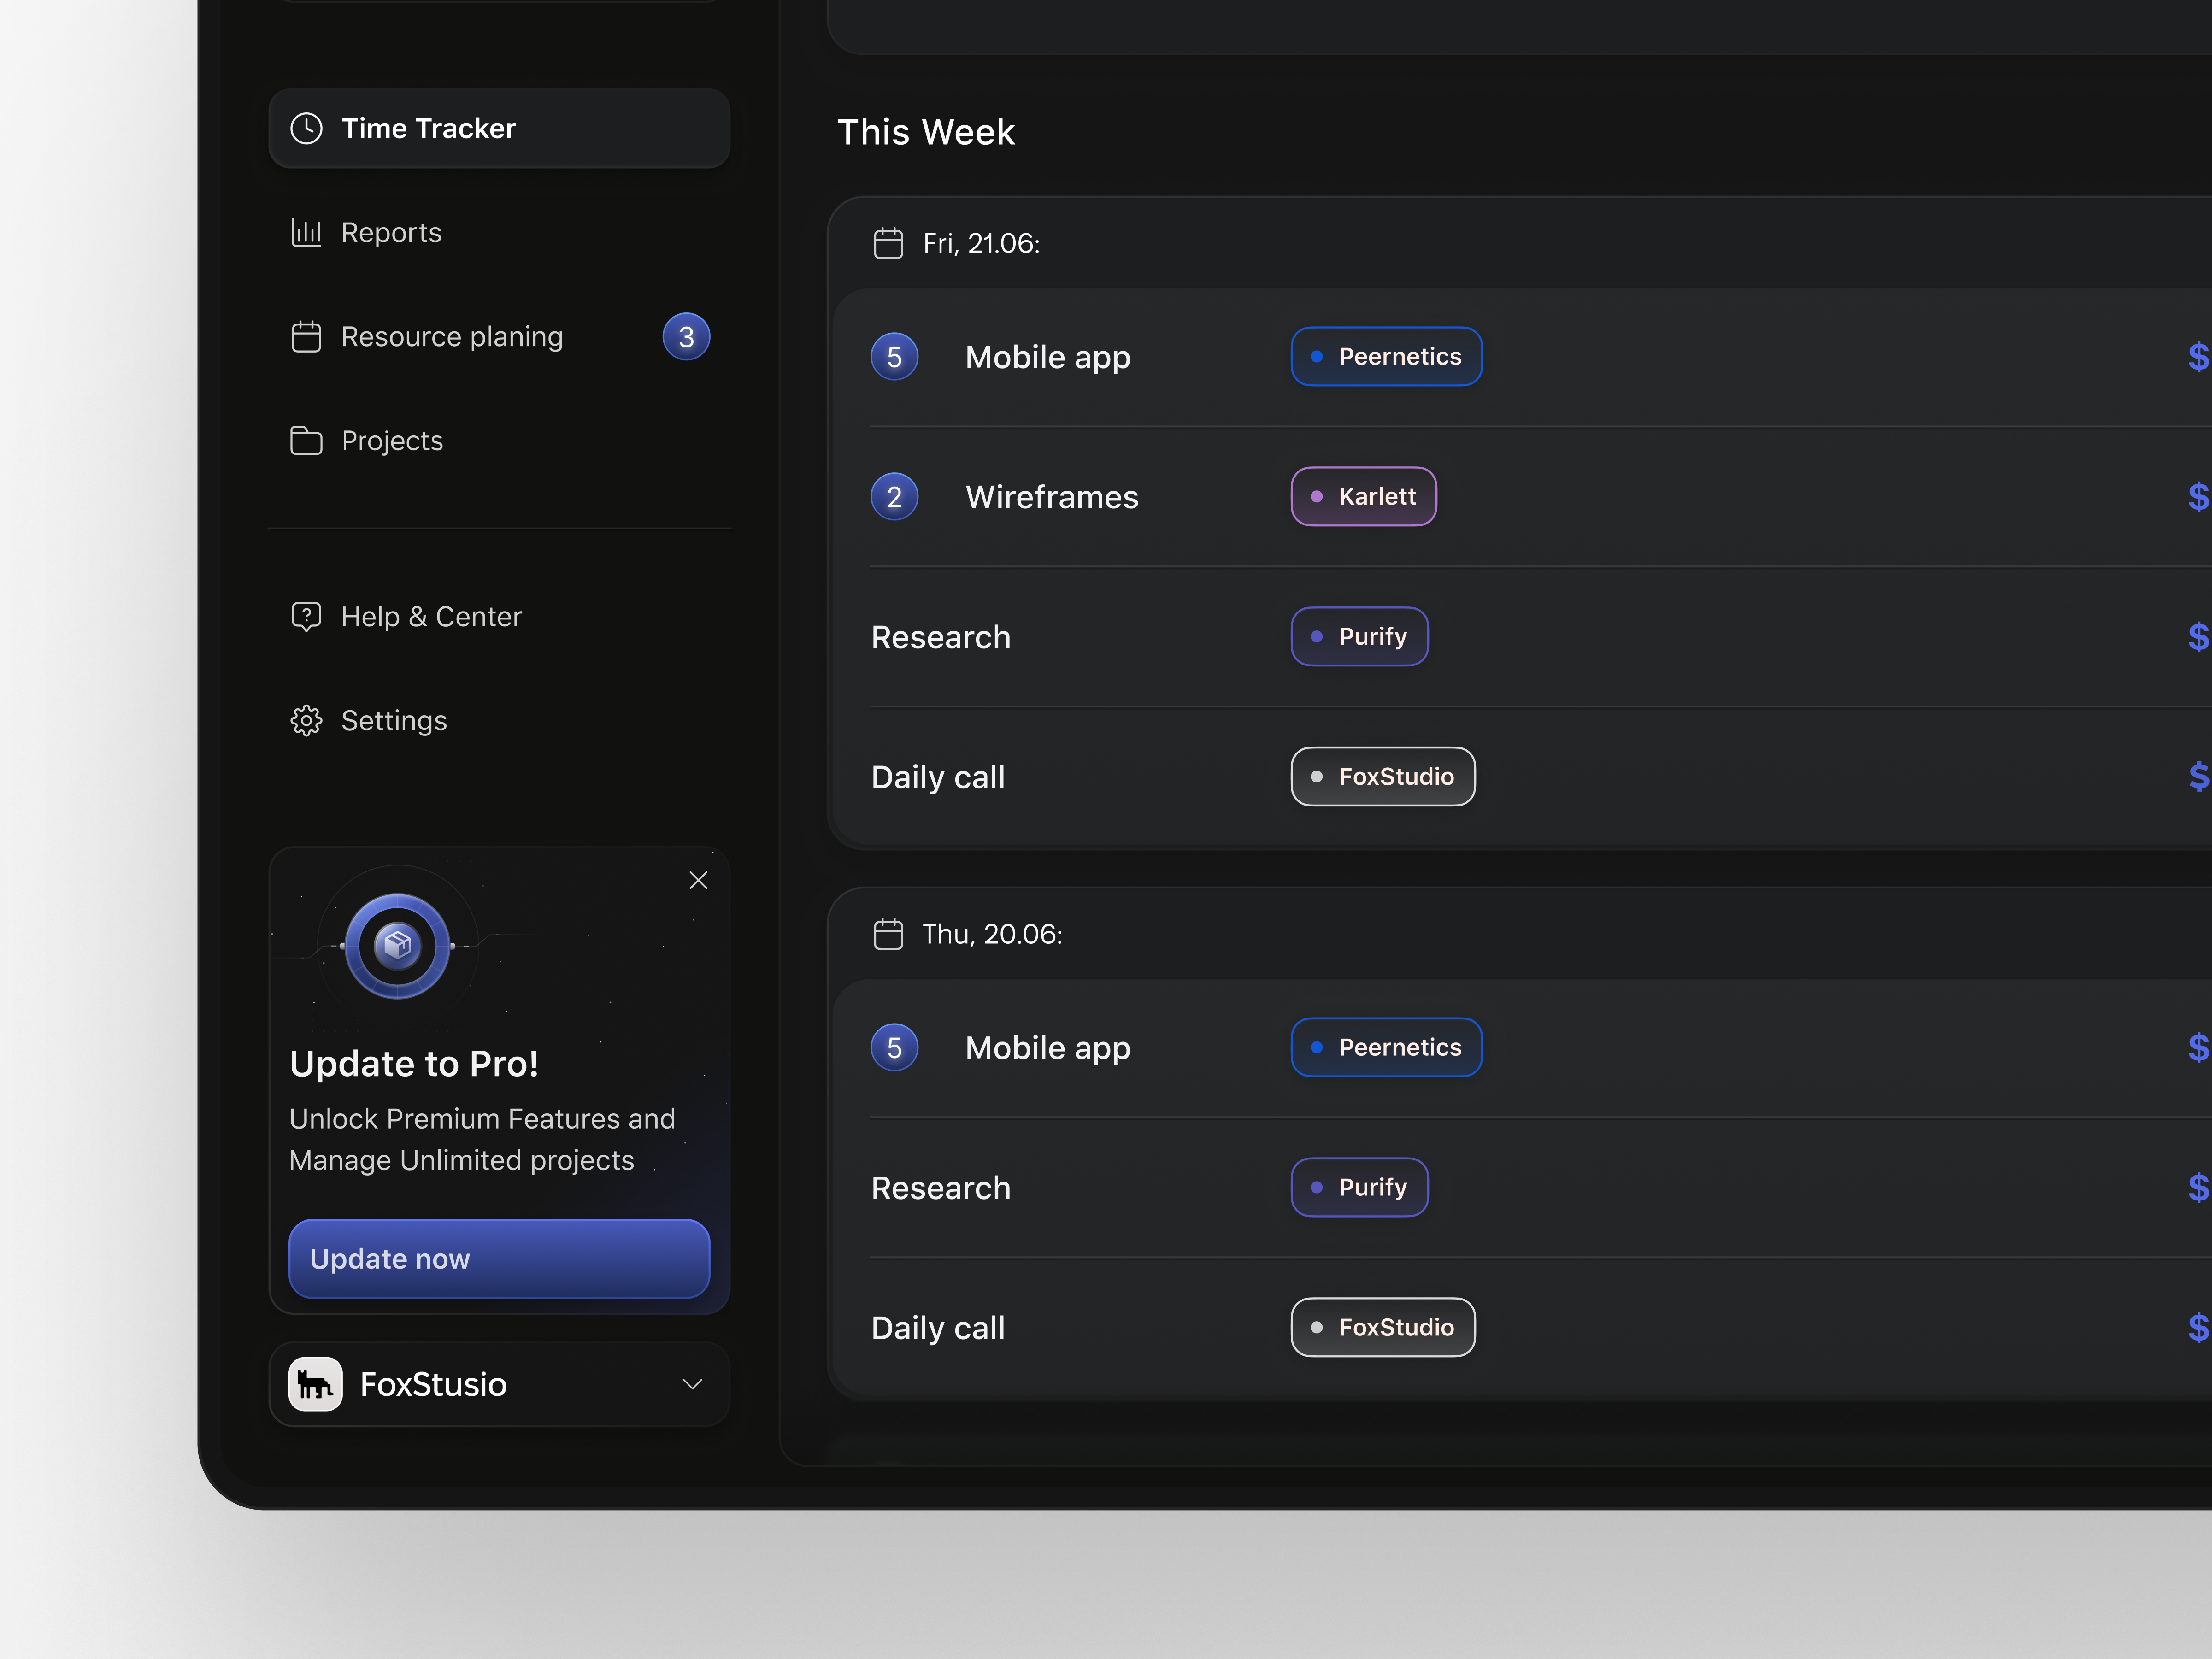Screen dimensions: 2212x1659
Task: Click the Resource planing badge showing 3
Action: click(686, 337)
